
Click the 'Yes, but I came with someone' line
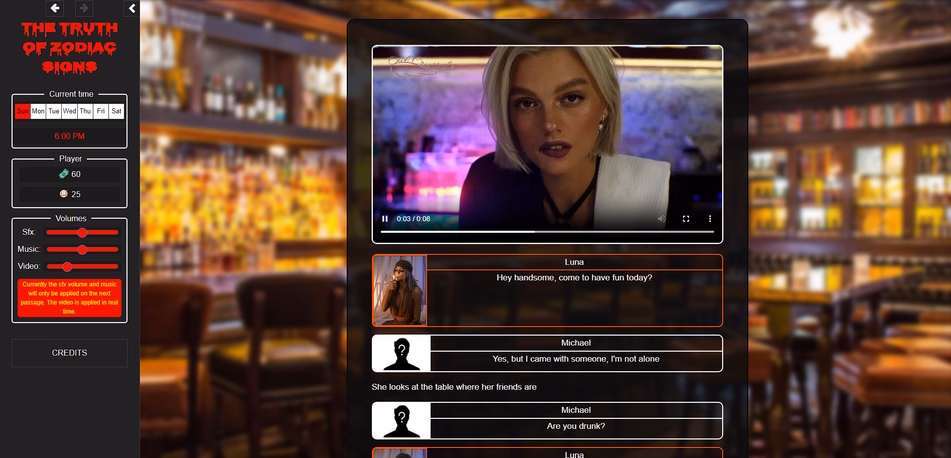[576, 359]
